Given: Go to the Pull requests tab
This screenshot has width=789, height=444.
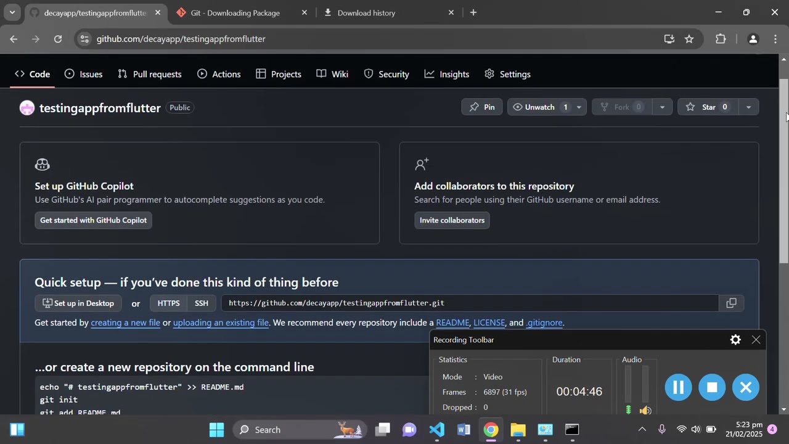Looking at the screenshot, I should click(150, 74).
